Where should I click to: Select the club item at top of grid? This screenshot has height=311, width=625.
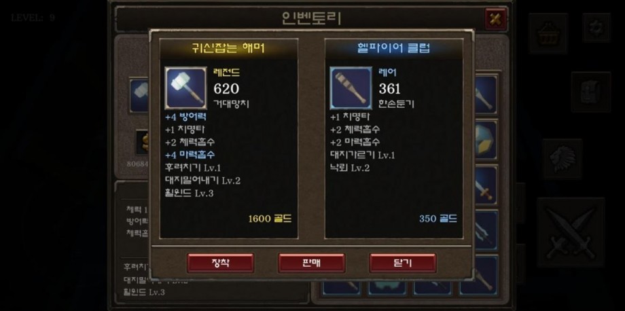click(486, 95)
